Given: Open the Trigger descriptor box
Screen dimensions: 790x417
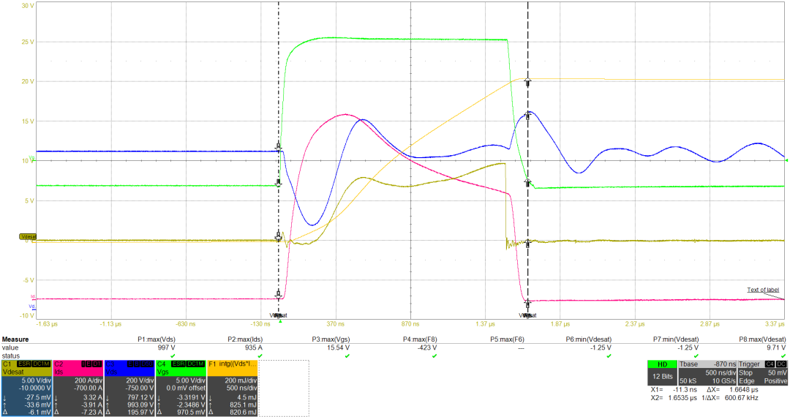Looking at the screenshot, I should coord(763,372).
